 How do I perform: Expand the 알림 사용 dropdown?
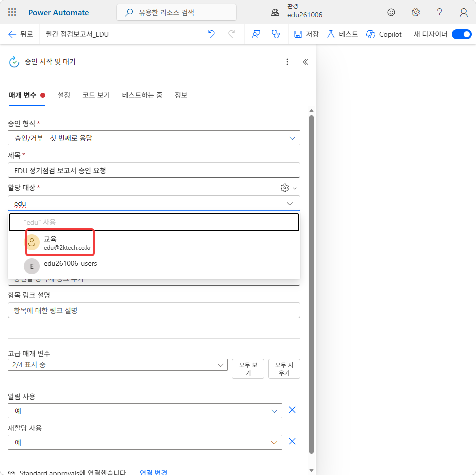point(144,411)
